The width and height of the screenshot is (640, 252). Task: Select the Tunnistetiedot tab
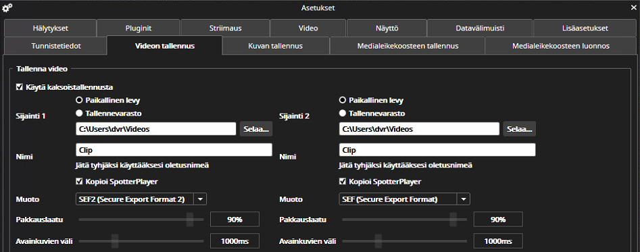click(x=56, y=46)
